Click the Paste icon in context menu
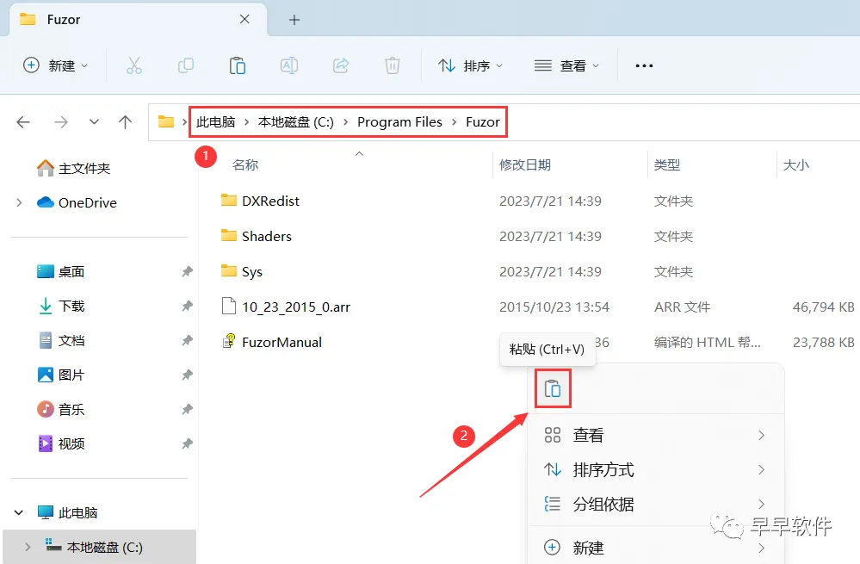Image resolution: width=860 pixels, height=564 pixels. coord(553,389)
